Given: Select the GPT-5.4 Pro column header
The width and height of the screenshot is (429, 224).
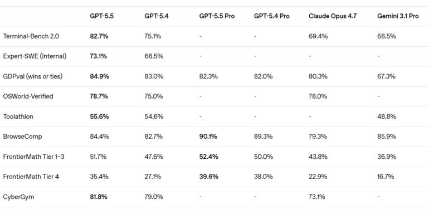Looking at the screenshot, I should [x=271, y=17].
